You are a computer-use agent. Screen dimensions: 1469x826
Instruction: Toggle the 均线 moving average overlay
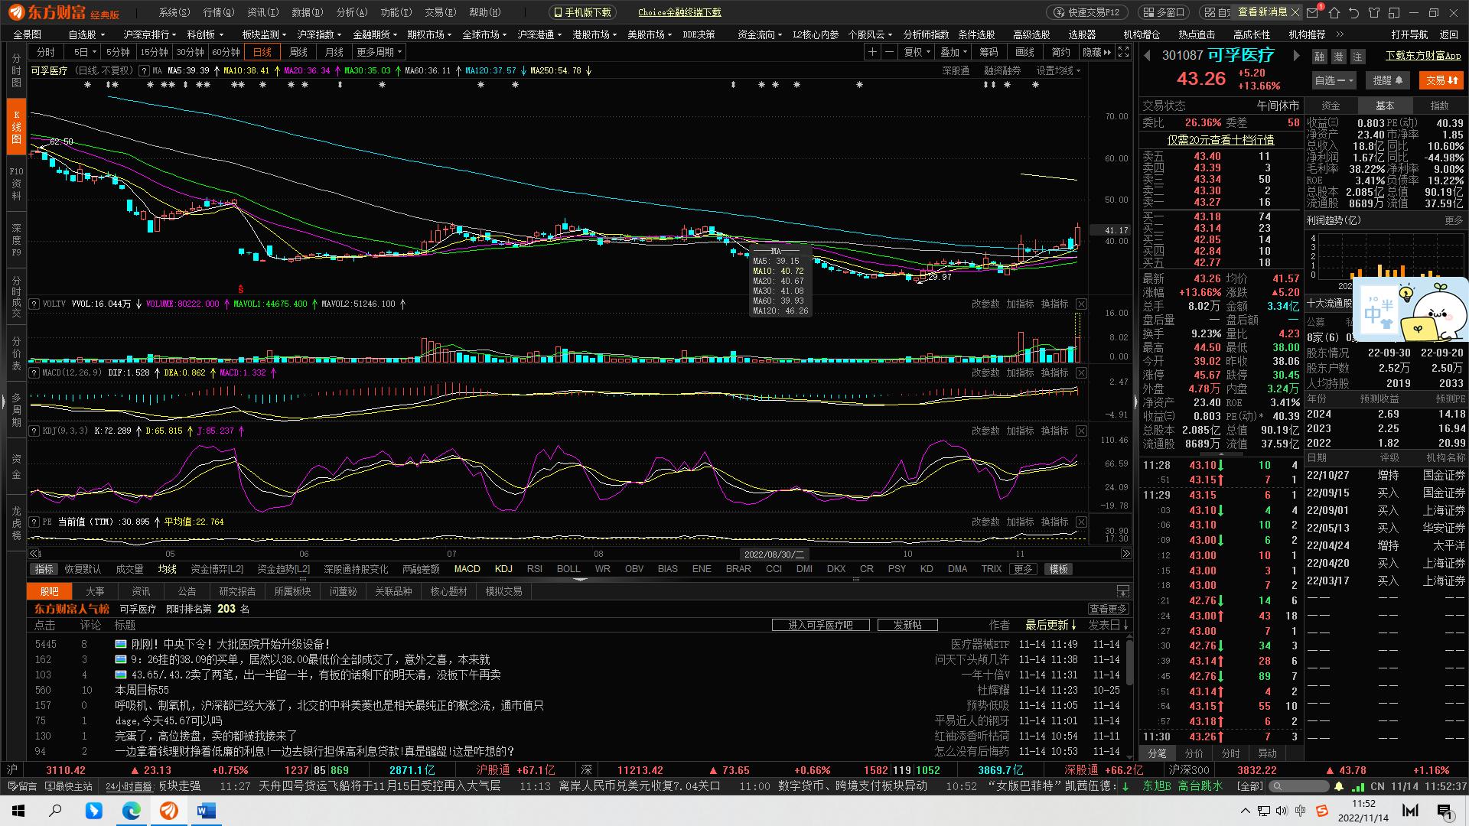(x=167, y=569)
